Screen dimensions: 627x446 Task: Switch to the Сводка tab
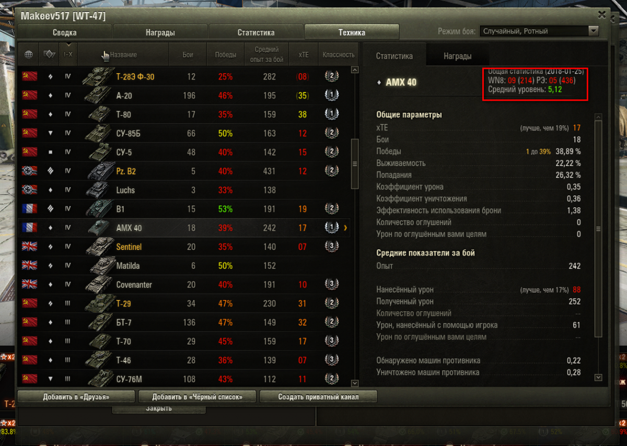coord(65,32)
